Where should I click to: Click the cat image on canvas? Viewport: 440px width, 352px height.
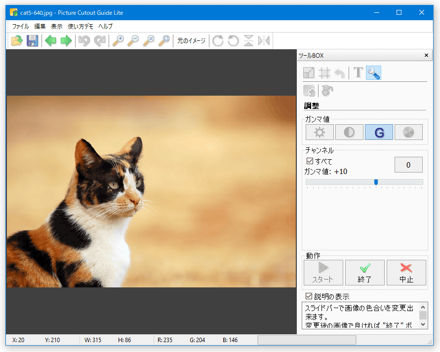tap(151, 192)
